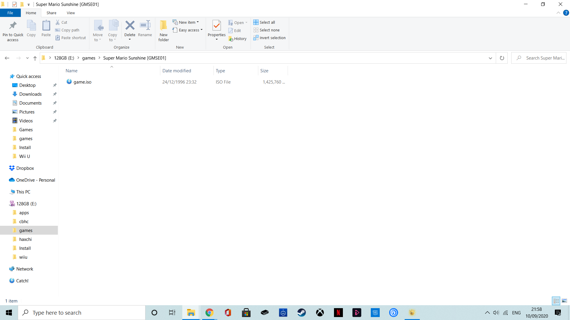Cut the selected item

click(61, 22)
